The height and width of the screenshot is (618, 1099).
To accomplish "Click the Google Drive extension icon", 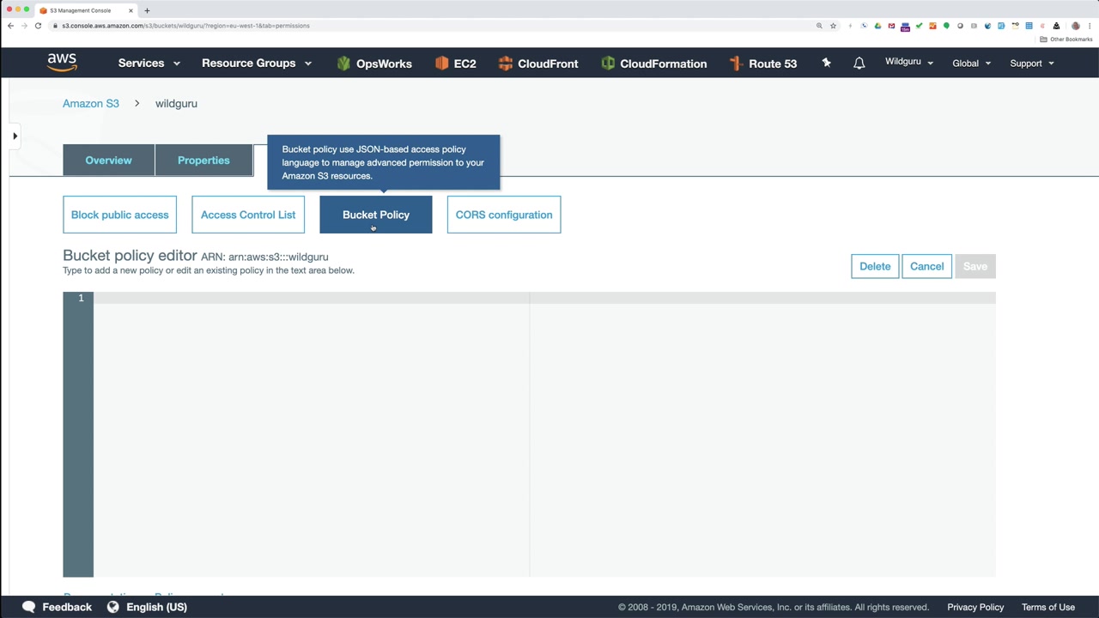I will click(877, 26).
